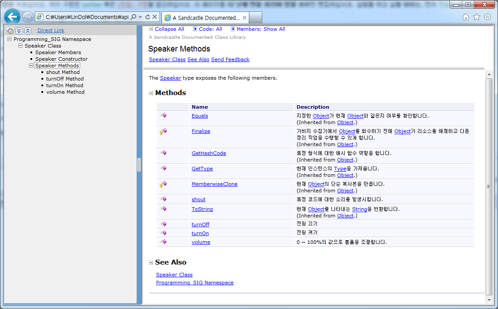Click the Send Feedback link
Image resolution: width=498 pixels, height=309 pixels.
tap(230, 59)
